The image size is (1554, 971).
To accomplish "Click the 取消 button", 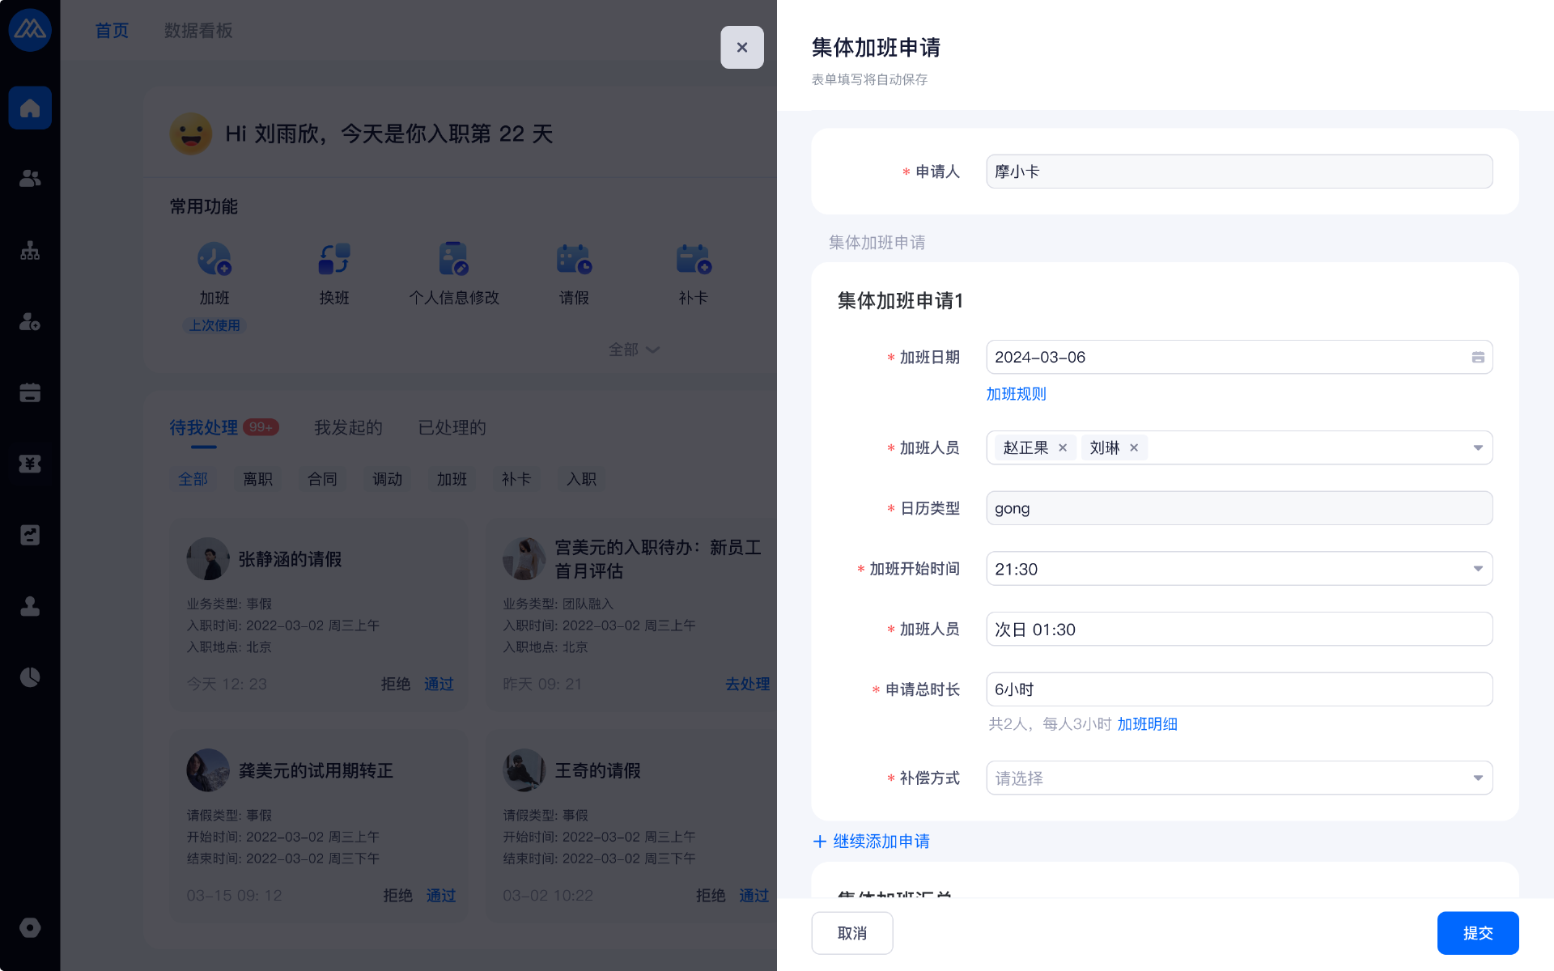I will (851, 933).
